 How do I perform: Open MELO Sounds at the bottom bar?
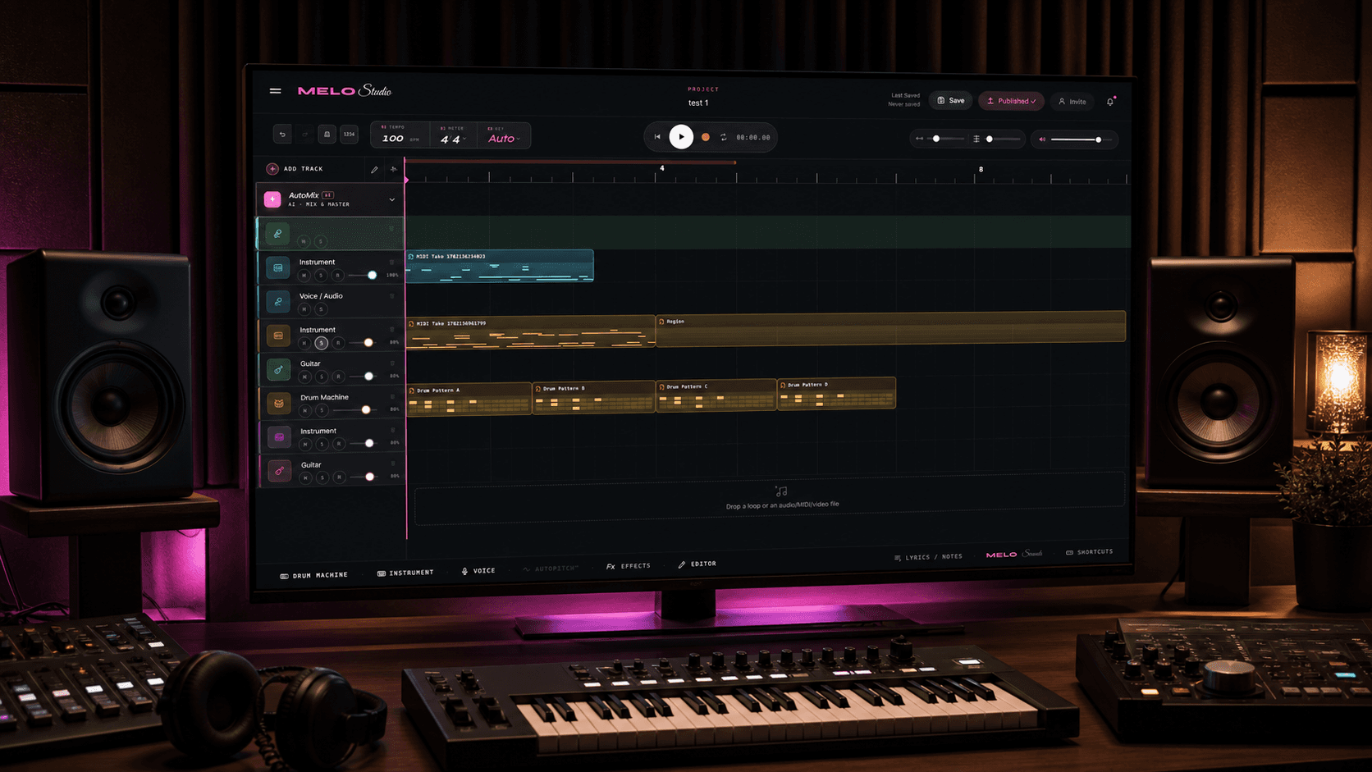(1014, 555)
